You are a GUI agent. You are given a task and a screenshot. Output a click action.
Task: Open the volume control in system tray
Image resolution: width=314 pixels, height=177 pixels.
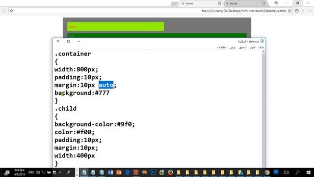(x=38, y=173)
